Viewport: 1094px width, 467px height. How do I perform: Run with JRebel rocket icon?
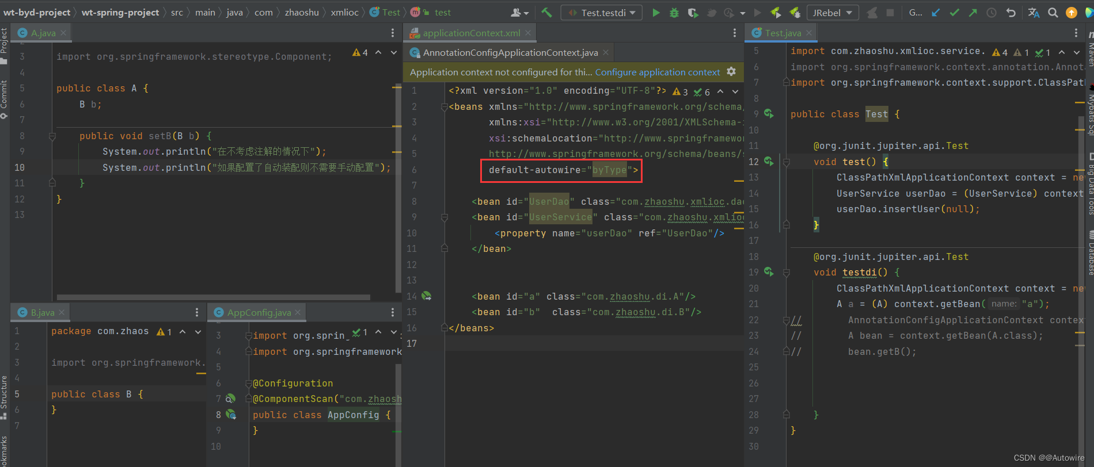tap(776, 13)
